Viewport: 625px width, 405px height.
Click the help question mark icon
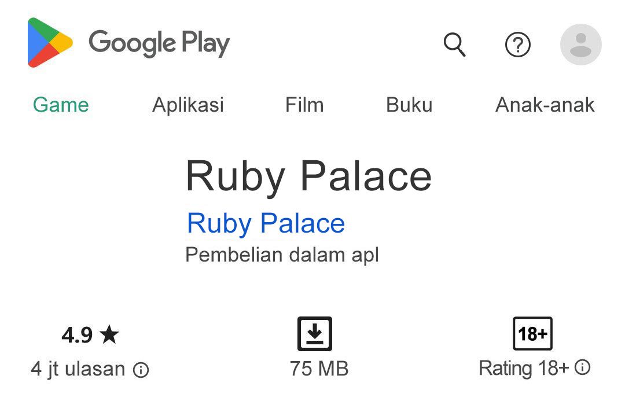point(518,45)
